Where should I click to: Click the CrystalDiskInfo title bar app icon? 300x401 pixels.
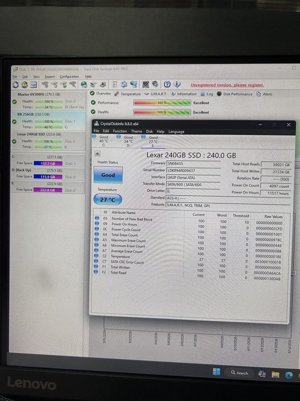(96, 124)
